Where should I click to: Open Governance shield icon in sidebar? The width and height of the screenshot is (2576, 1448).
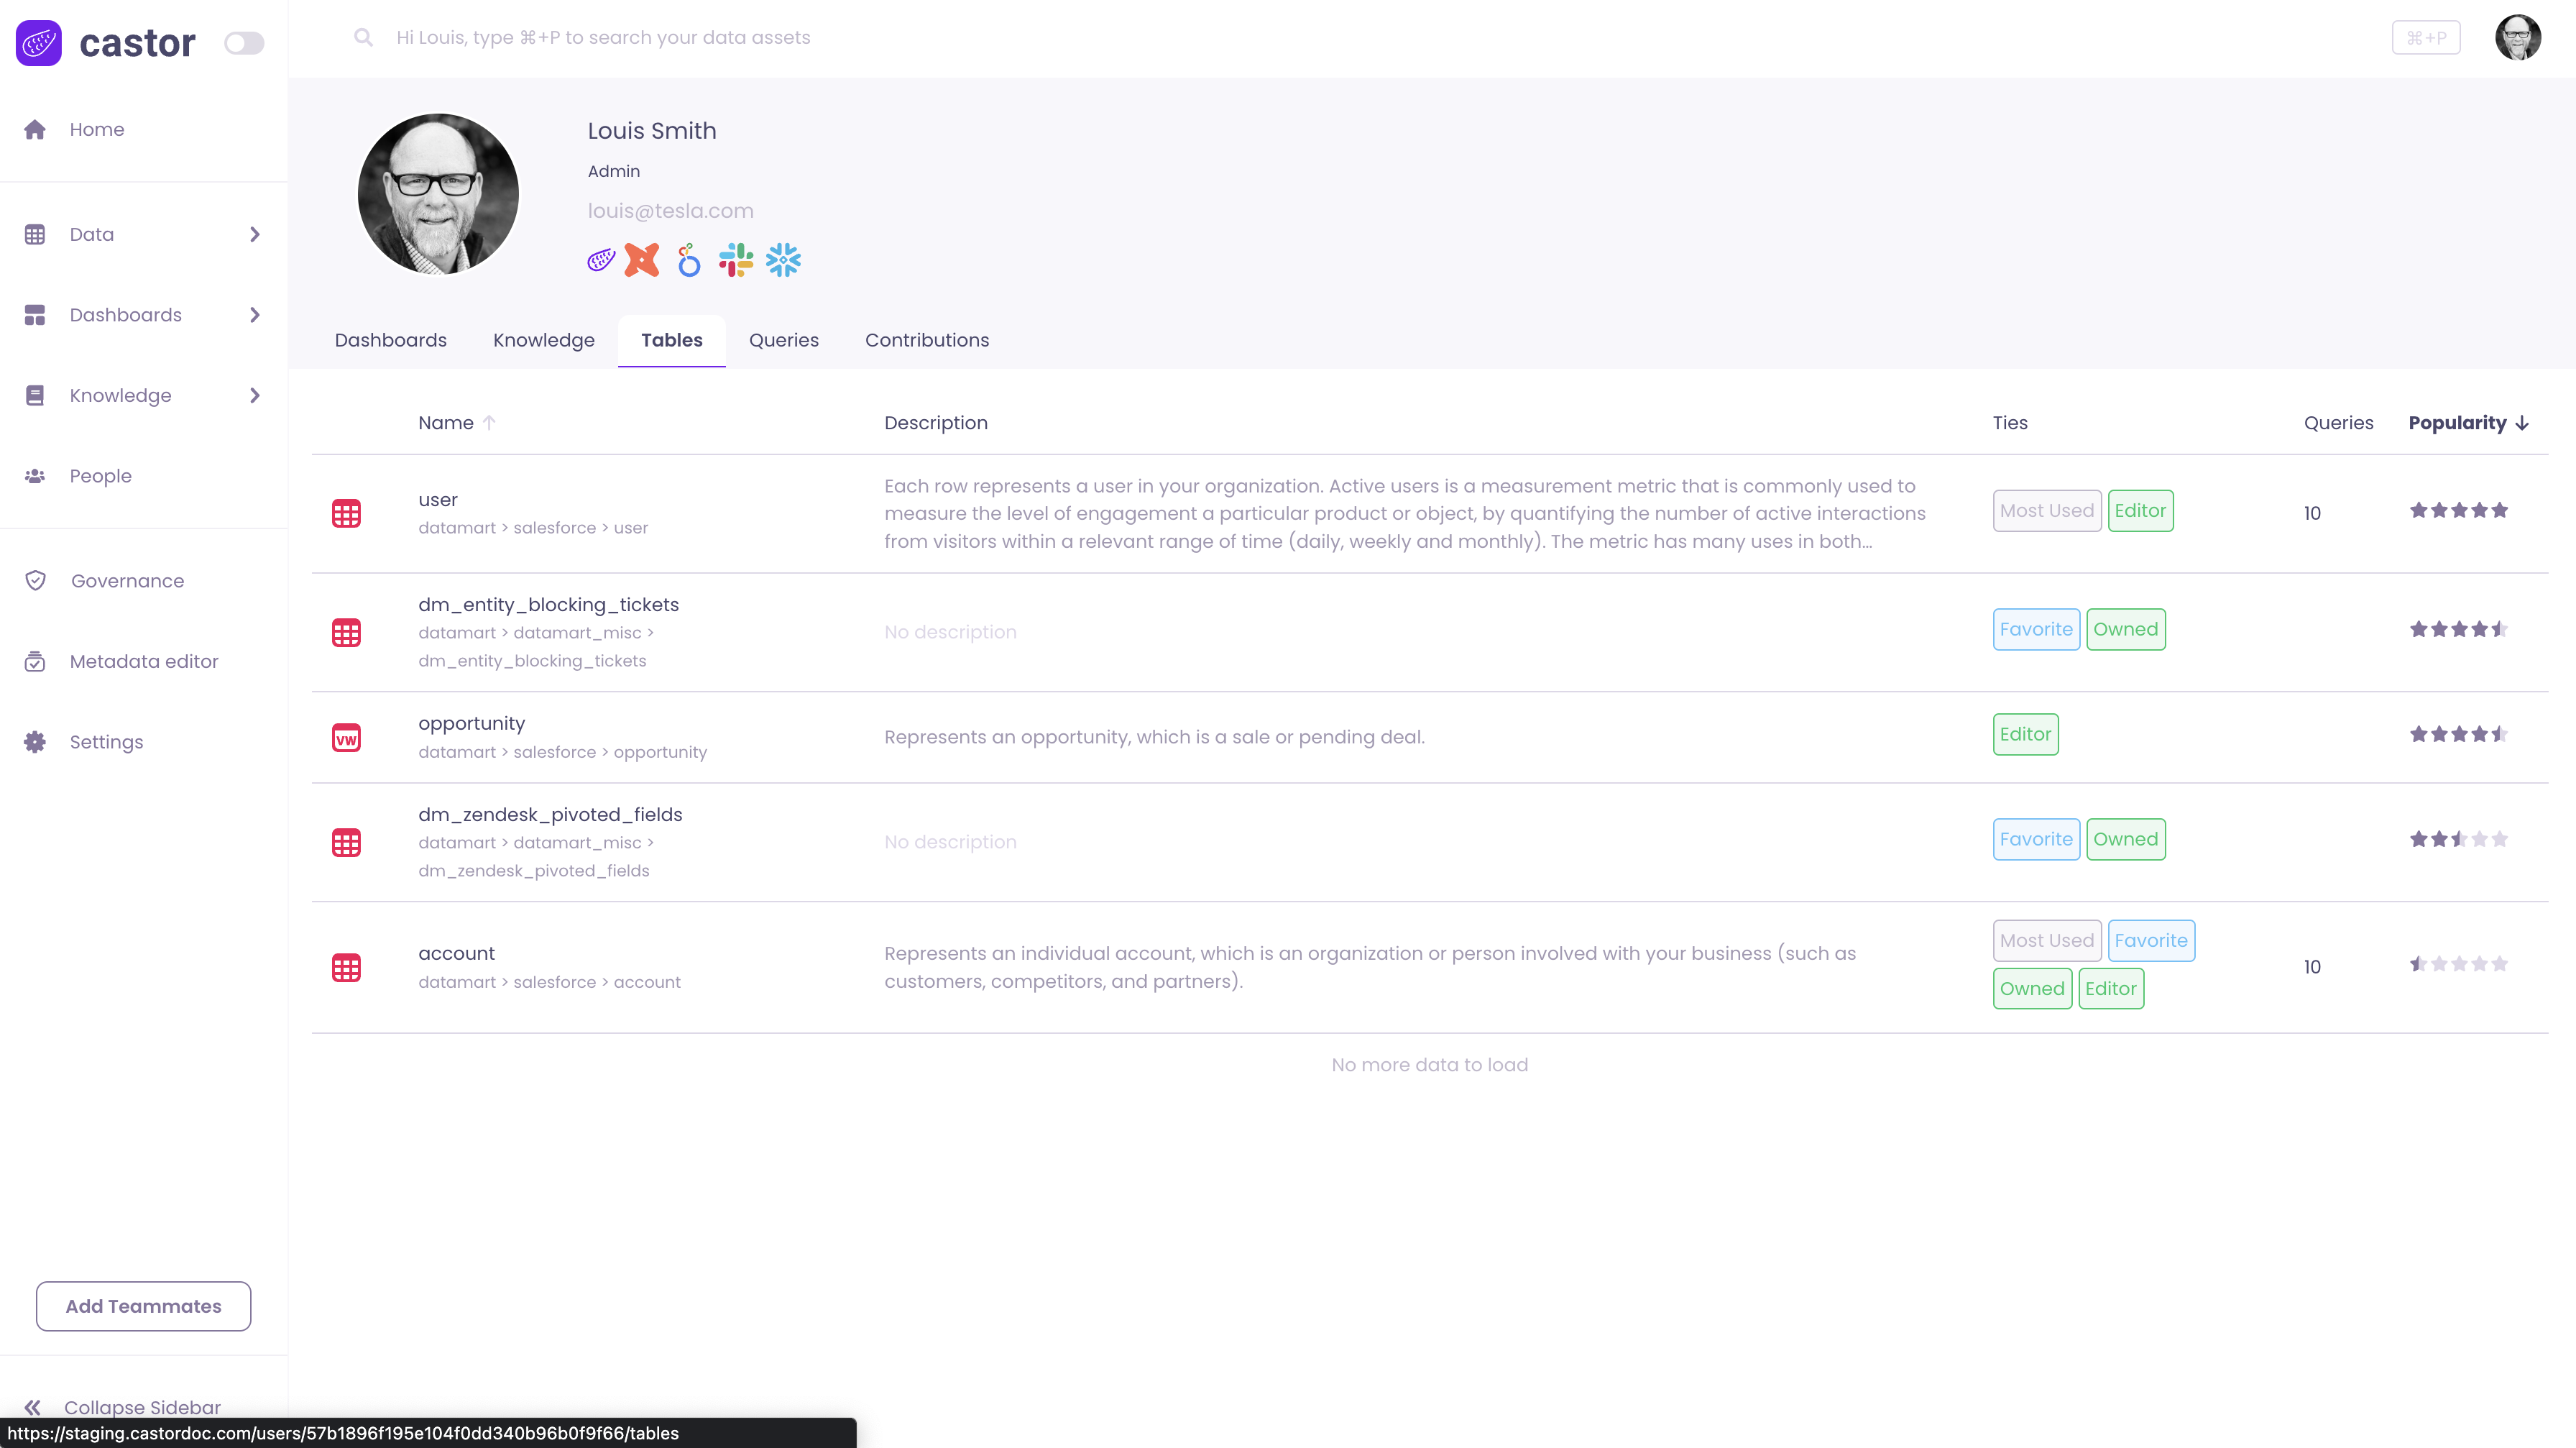tap(36, 581)
